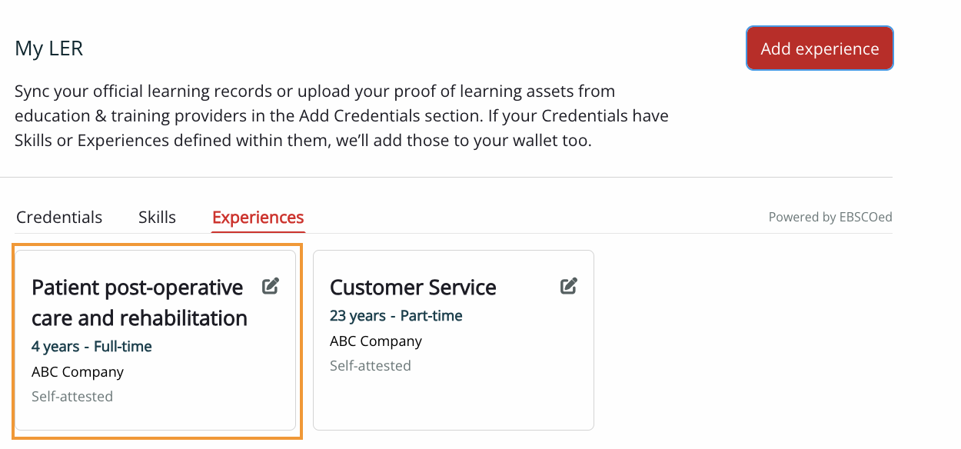Screen dimensions: 961x449
Task: Click the 4 years - Full-time label
Action: coord(91,346)
